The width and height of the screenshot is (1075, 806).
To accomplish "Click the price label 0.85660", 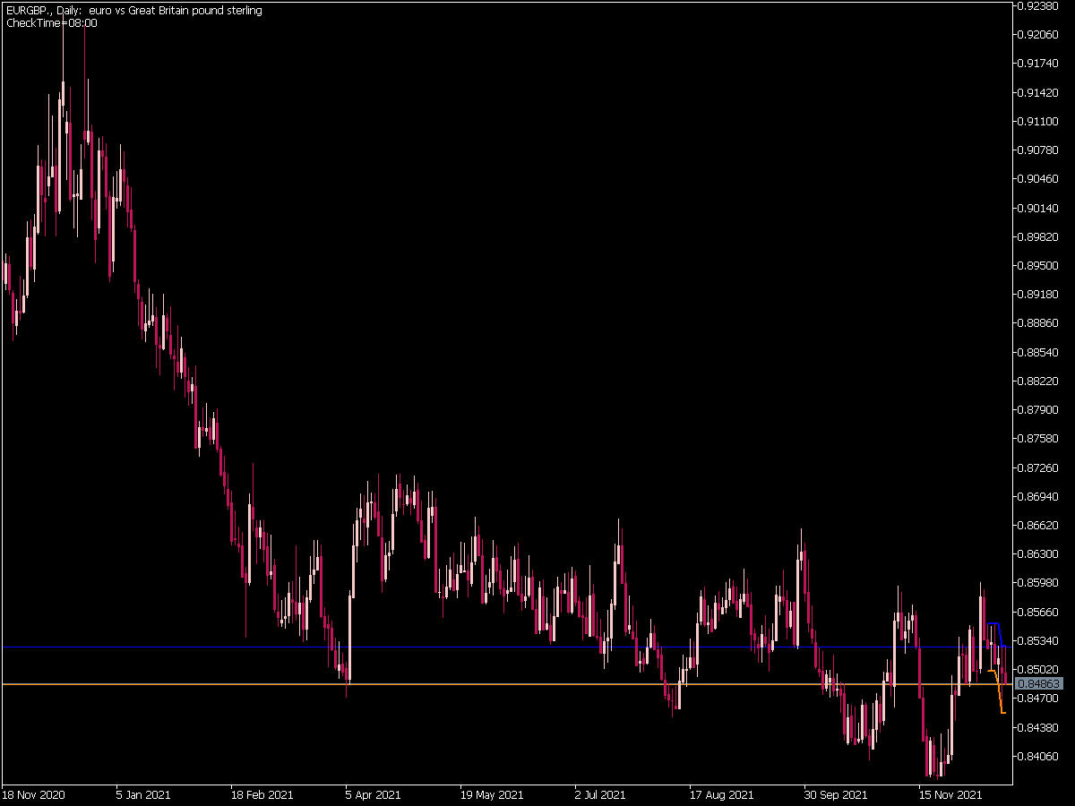I will coord(1039,612).
